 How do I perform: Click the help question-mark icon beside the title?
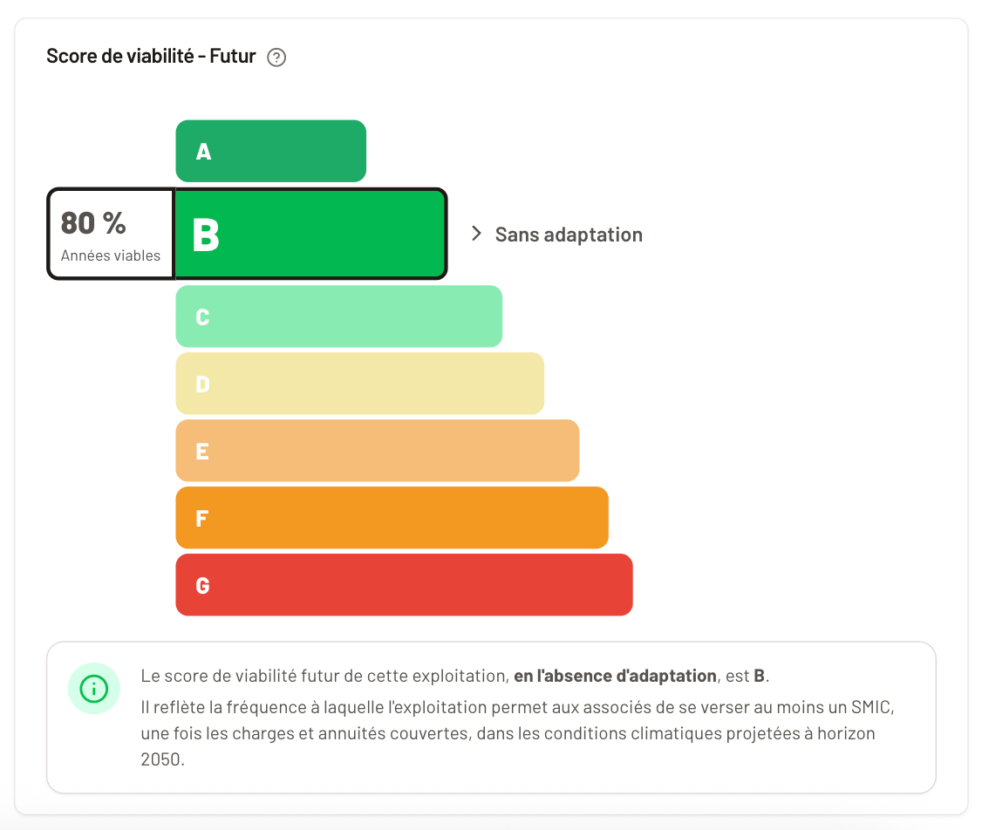(276, 58)
